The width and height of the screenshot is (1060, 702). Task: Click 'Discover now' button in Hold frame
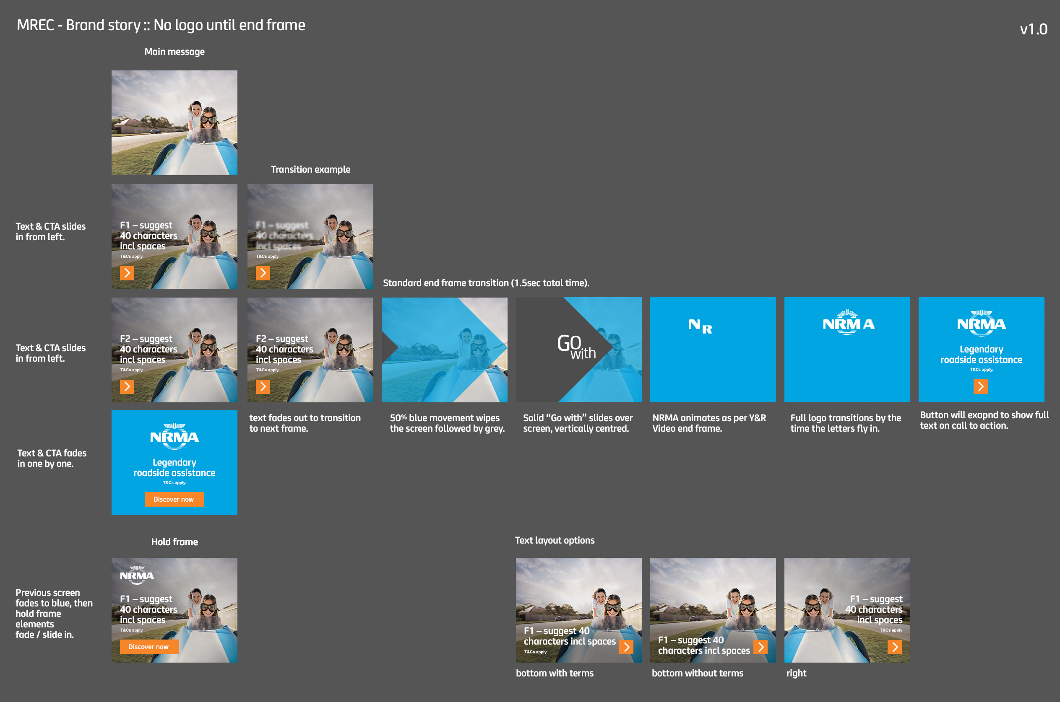(x=149, y=647)
